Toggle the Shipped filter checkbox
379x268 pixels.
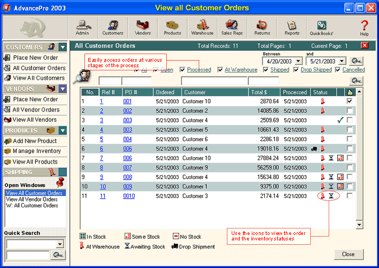pyautogui.click(x=266, y=70)
